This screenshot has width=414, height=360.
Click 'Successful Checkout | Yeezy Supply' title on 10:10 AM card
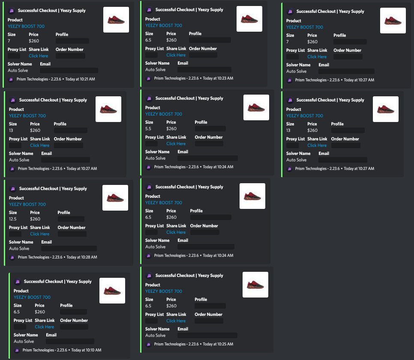58,282
